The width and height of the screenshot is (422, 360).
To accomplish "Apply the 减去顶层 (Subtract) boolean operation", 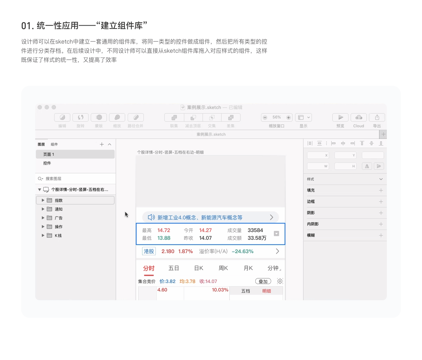I will point(193,117).
